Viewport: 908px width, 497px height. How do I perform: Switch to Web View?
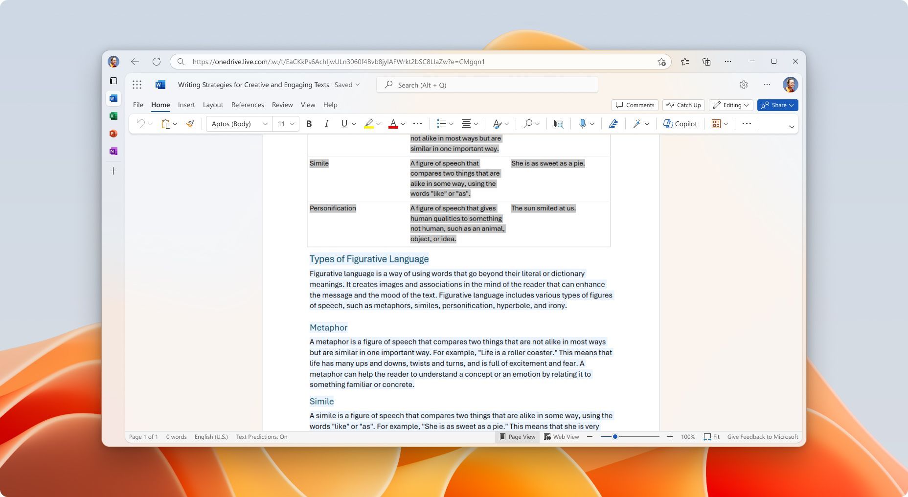pyautogui.click(x=561, y=437)
